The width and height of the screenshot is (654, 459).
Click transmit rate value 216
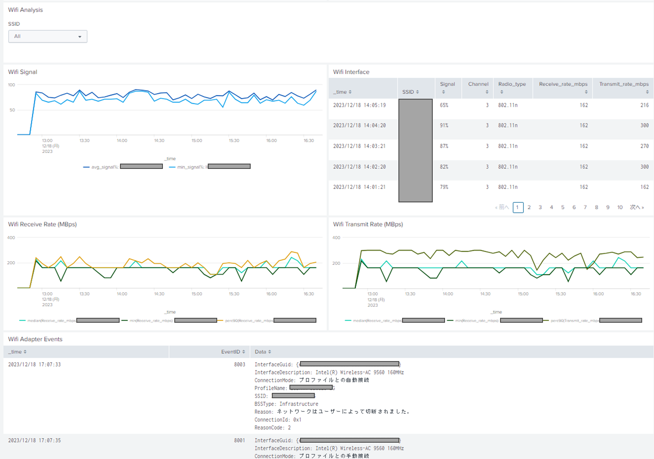coord(645,105)
